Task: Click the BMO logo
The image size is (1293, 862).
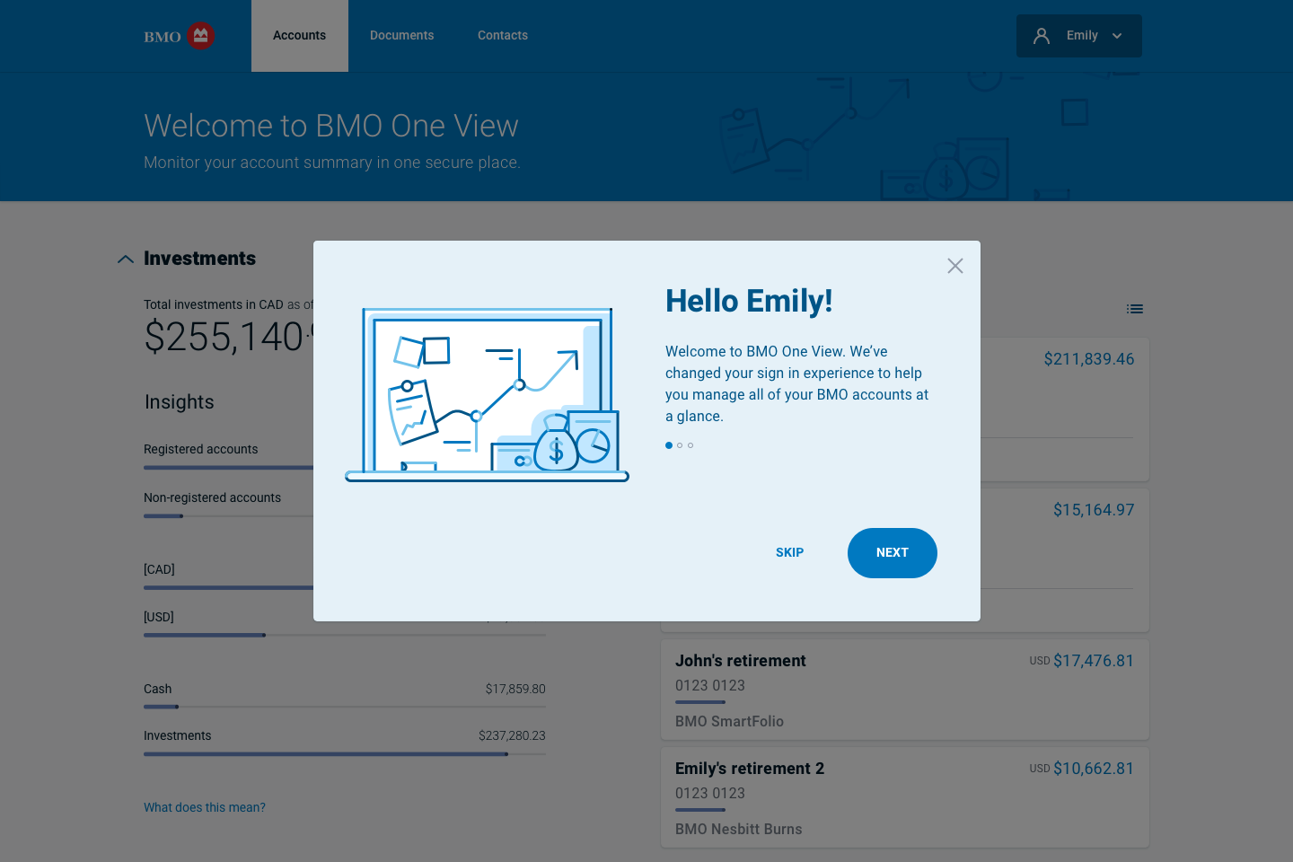Action: click(x=180, y=36)
